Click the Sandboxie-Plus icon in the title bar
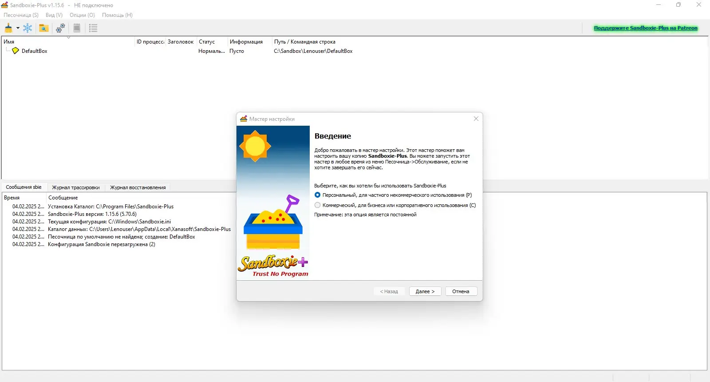710x382 pixels. [x=5, y=5]
